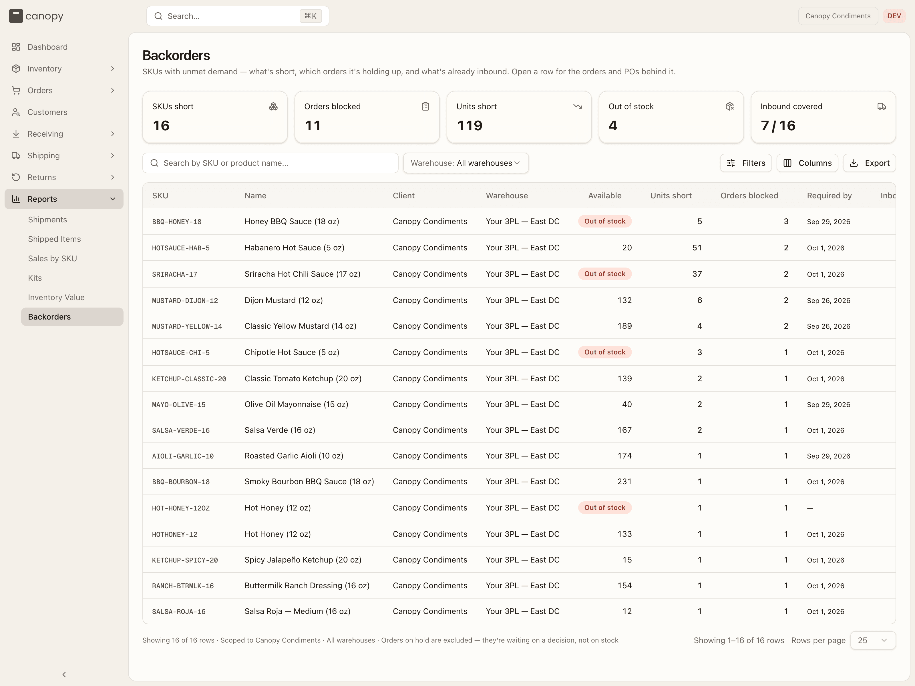Screen dimensions: 915x686
Task: Open the Inventory Value report
Action: 72,297
